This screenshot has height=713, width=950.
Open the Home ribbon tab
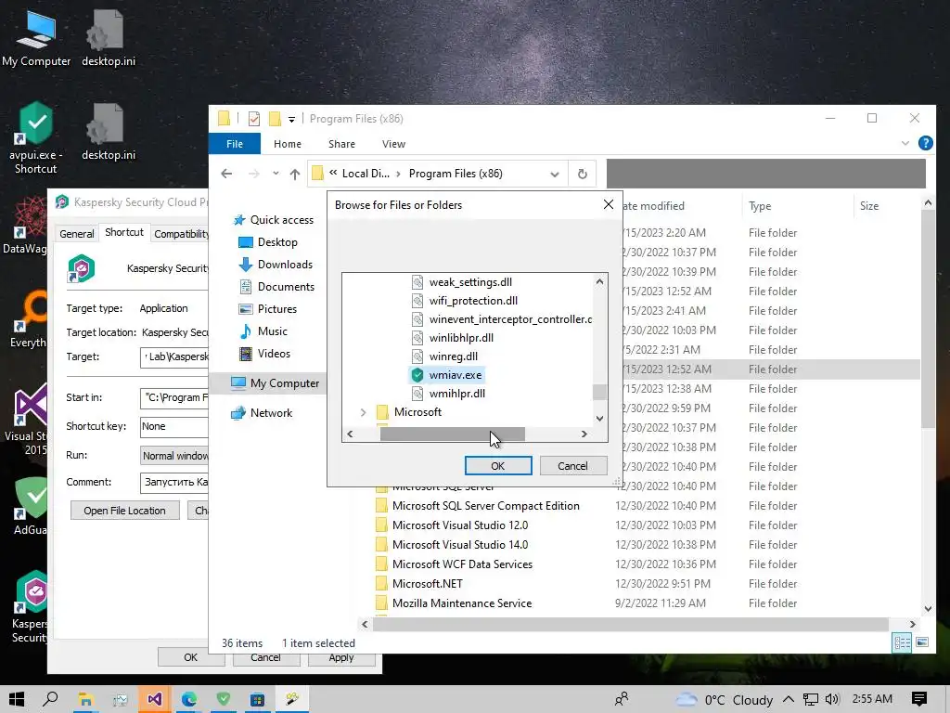[x=288, y=144]
